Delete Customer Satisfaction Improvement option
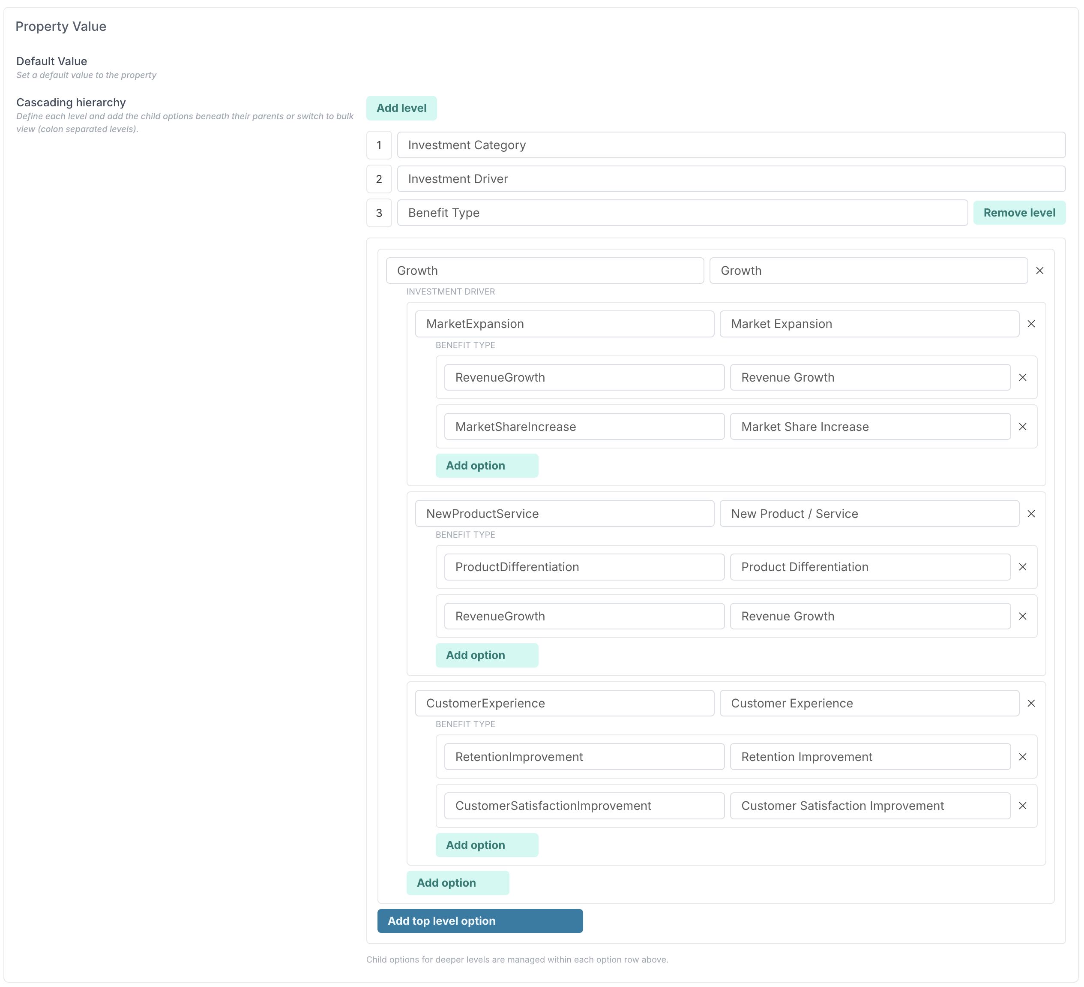 pos(1022,806)
